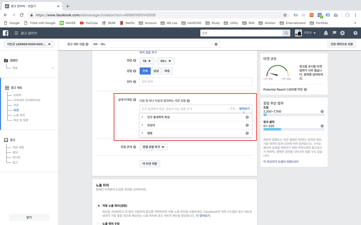This screenshot has width=361, height=225.
Task: Click the Facebook home icon in top navigation
Action: [5, 33]
